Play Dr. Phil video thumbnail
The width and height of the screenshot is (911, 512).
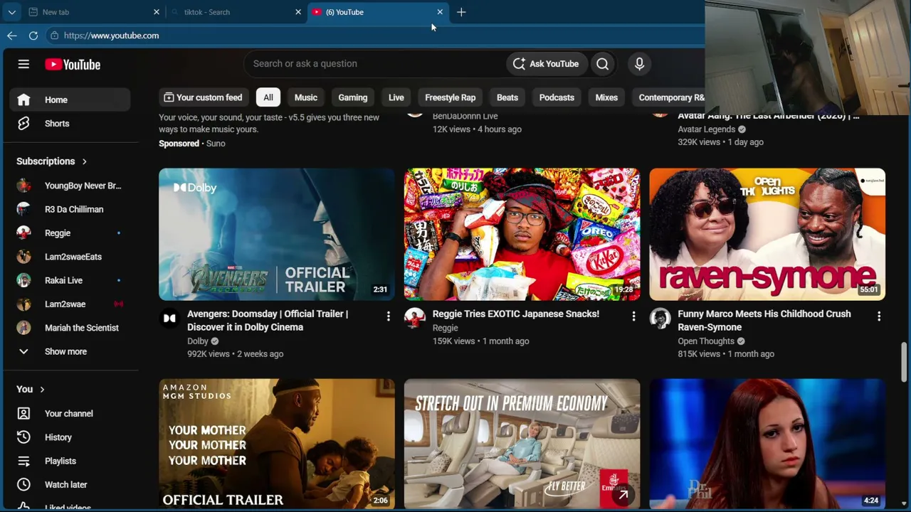(767, 444)
